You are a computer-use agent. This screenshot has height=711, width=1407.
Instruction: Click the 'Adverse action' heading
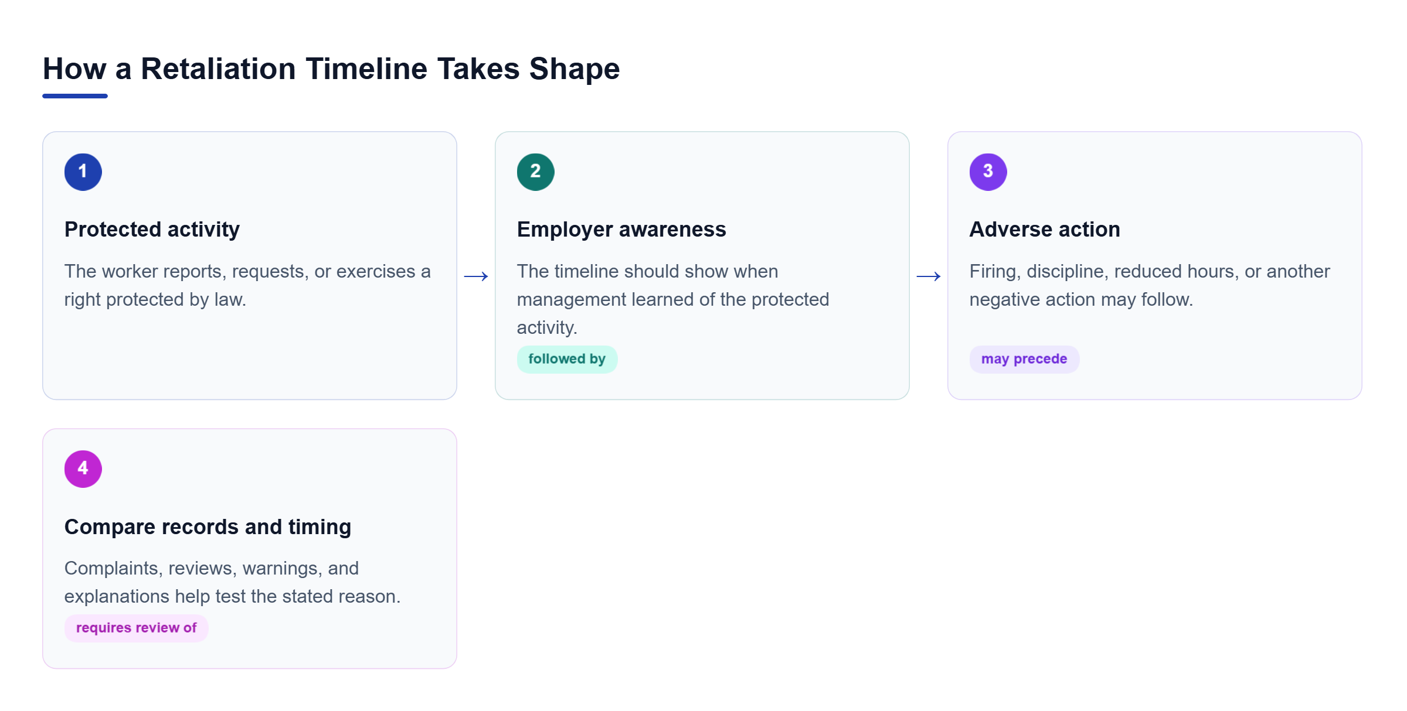click(x=1044, y=229)
